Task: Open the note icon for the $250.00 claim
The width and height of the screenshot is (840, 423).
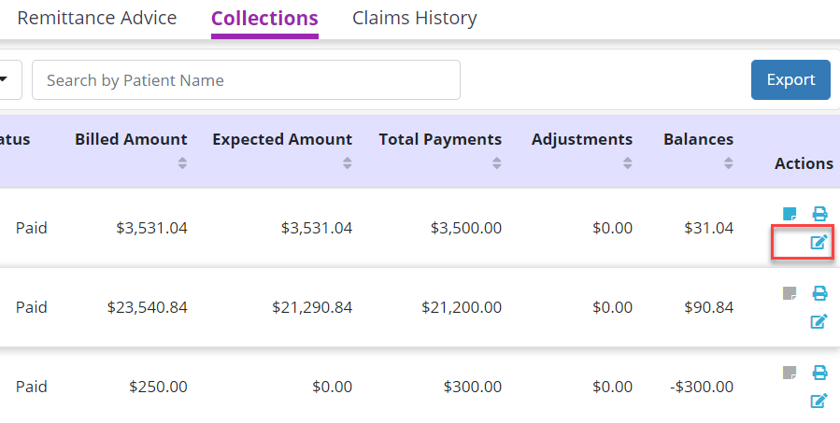Action: click(x=790, y=373)
